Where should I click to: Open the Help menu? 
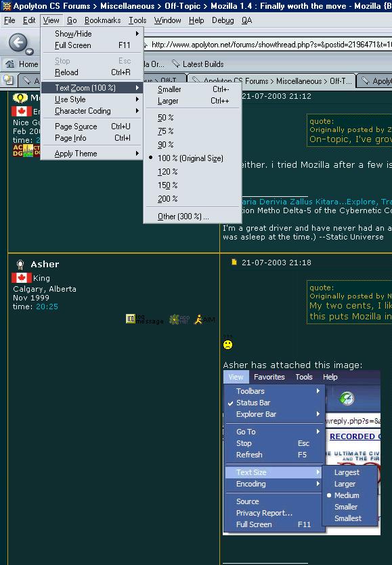pos(196,20)
